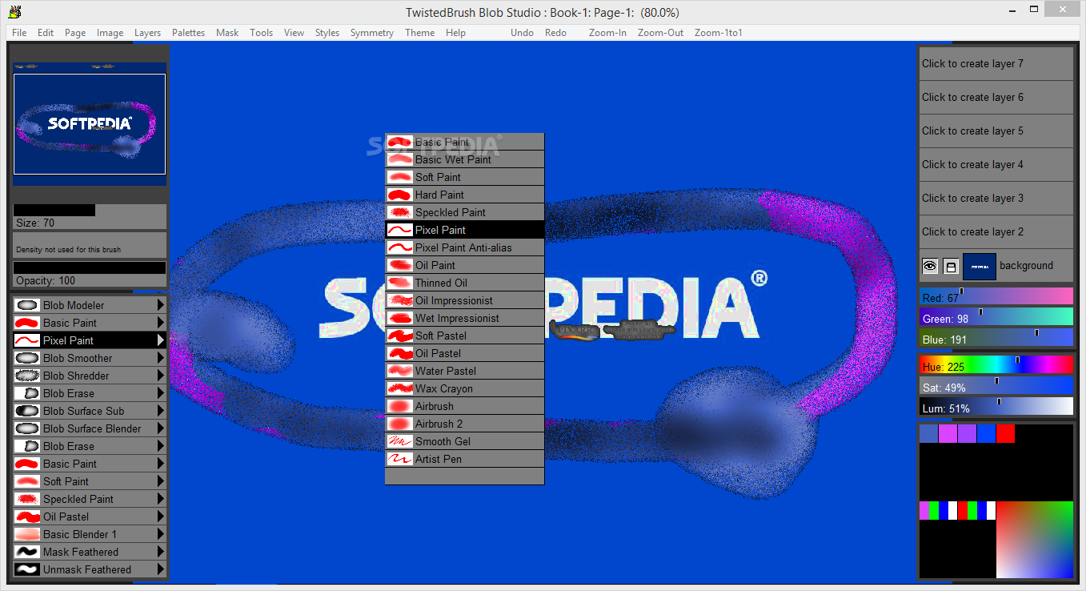Toggle the background layer eye visibility
Screen dimensions: 1086x591
(x=930, y=266)
